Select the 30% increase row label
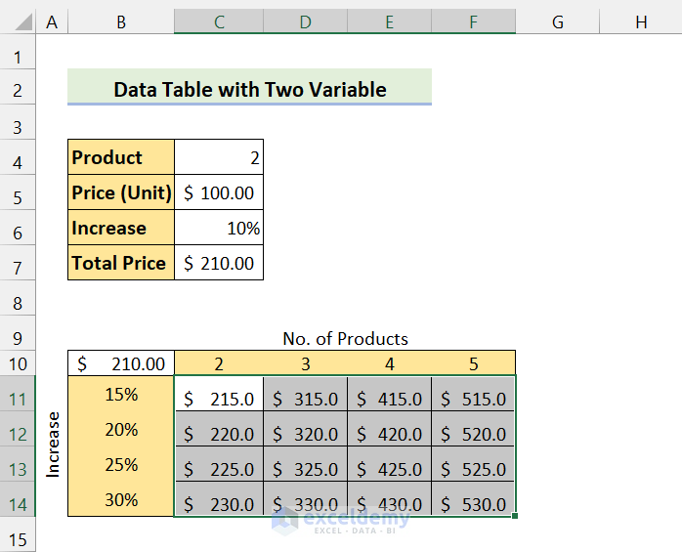 (x=121, y=500)
